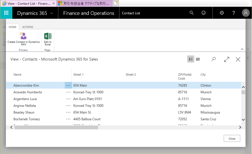
Task: Expand dialog to full screen
Action: click(226, 59)
